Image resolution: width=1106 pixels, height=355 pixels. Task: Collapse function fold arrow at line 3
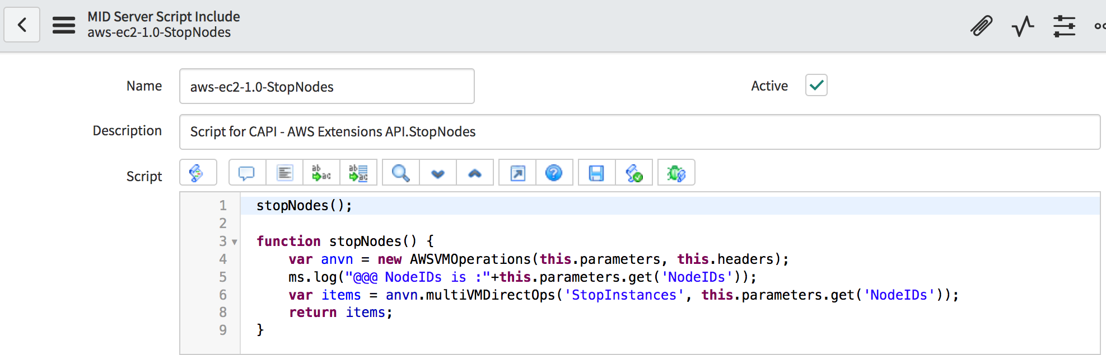[x=235, y=242]
